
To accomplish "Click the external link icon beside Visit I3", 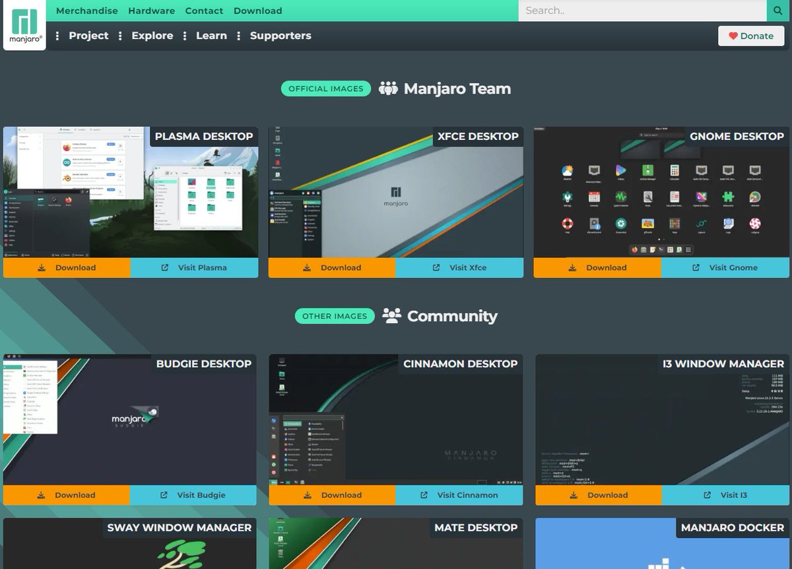I will tap(708, 495).
